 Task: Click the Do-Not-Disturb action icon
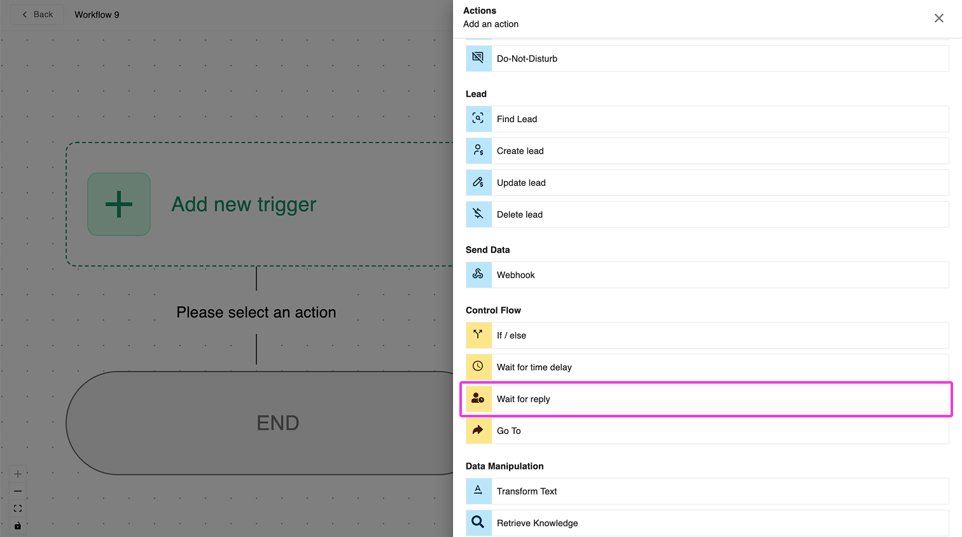click(x=478, y=59)
